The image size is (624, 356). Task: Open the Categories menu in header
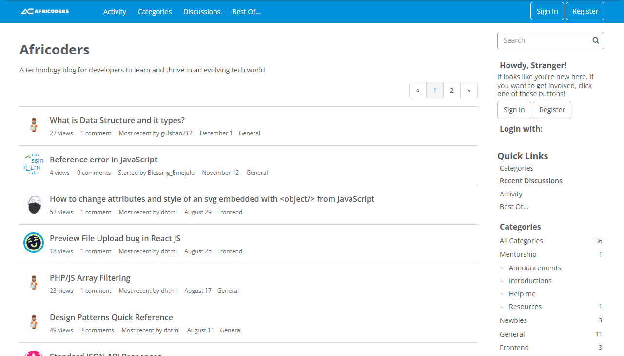(155, 11)
